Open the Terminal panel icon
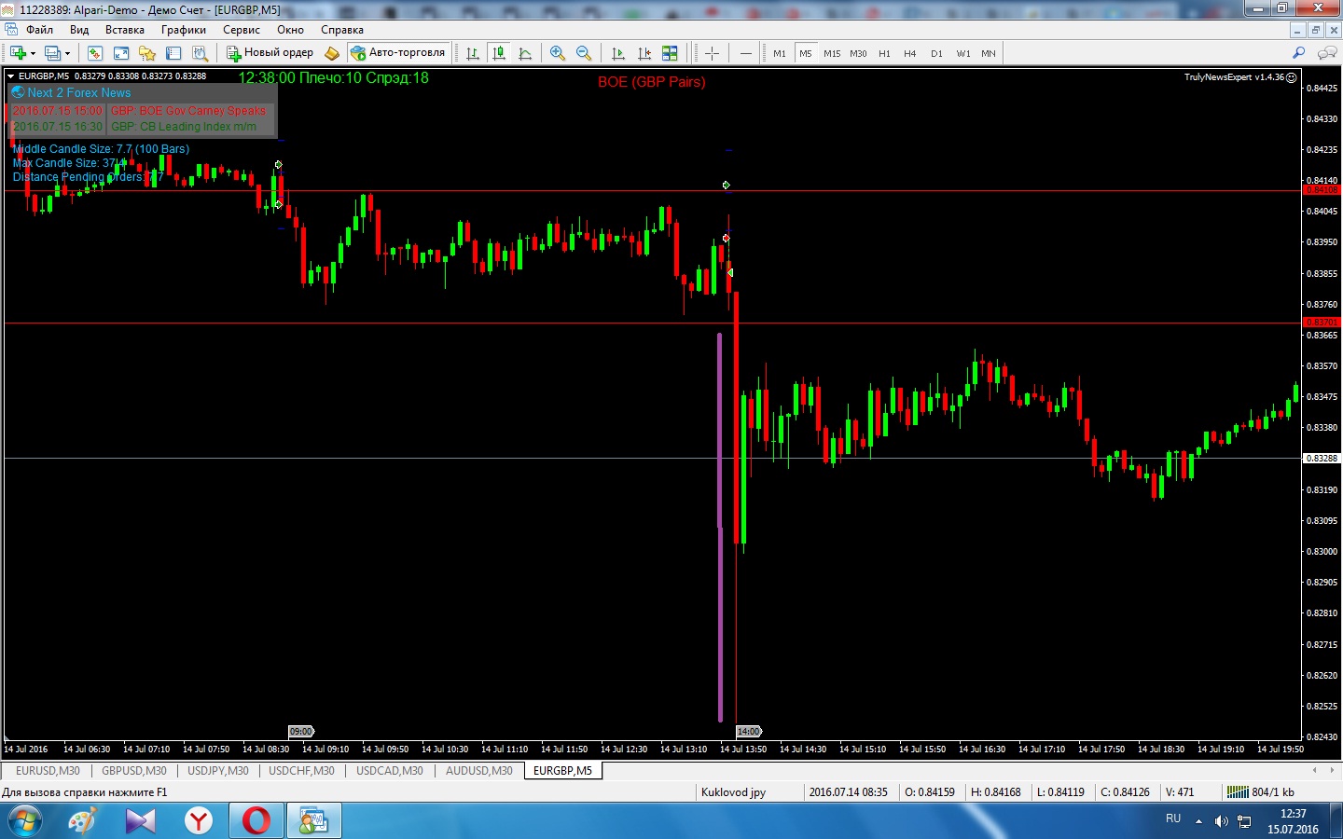The height and width of the screenshot is (839, 1343). (x=173, y=53)
